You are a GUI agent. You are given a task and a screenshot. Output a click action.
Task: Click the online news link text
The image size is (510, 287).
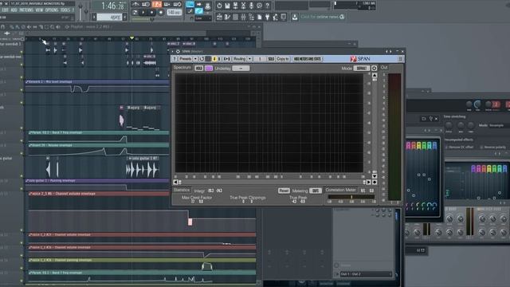pyautogui.click(x=319, y=17)
